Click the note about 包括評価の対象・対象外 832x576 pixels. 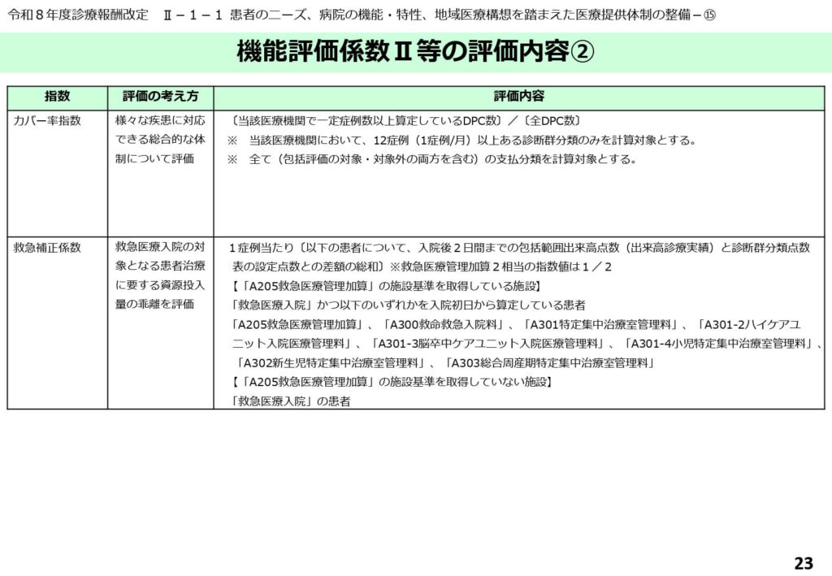431,159
